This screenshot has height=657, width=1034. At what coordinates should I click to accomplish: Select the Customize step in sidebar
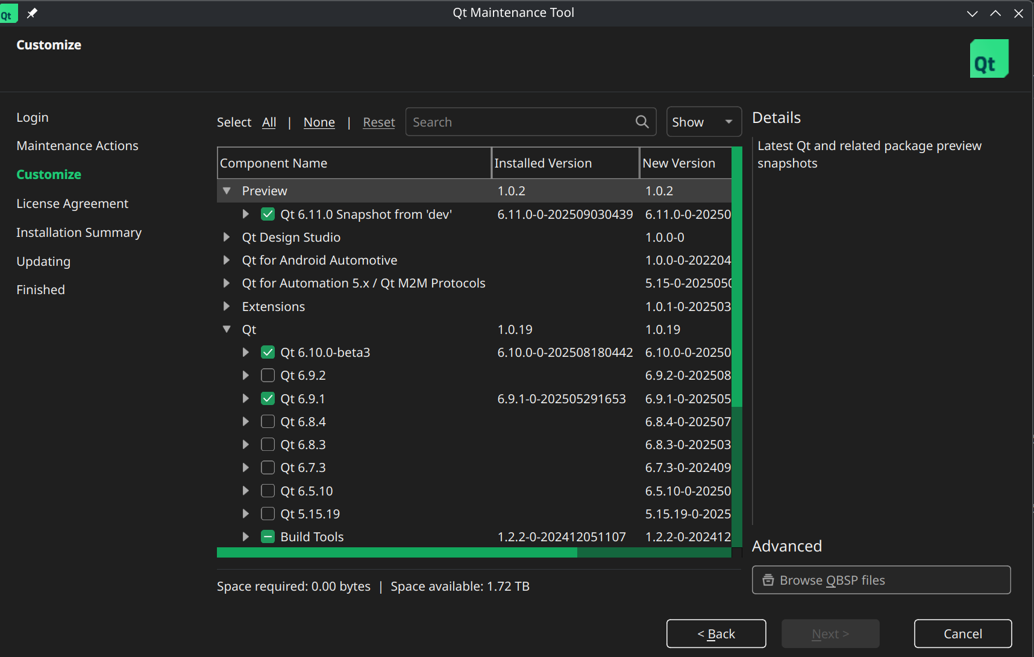click(x=49, y=174)
